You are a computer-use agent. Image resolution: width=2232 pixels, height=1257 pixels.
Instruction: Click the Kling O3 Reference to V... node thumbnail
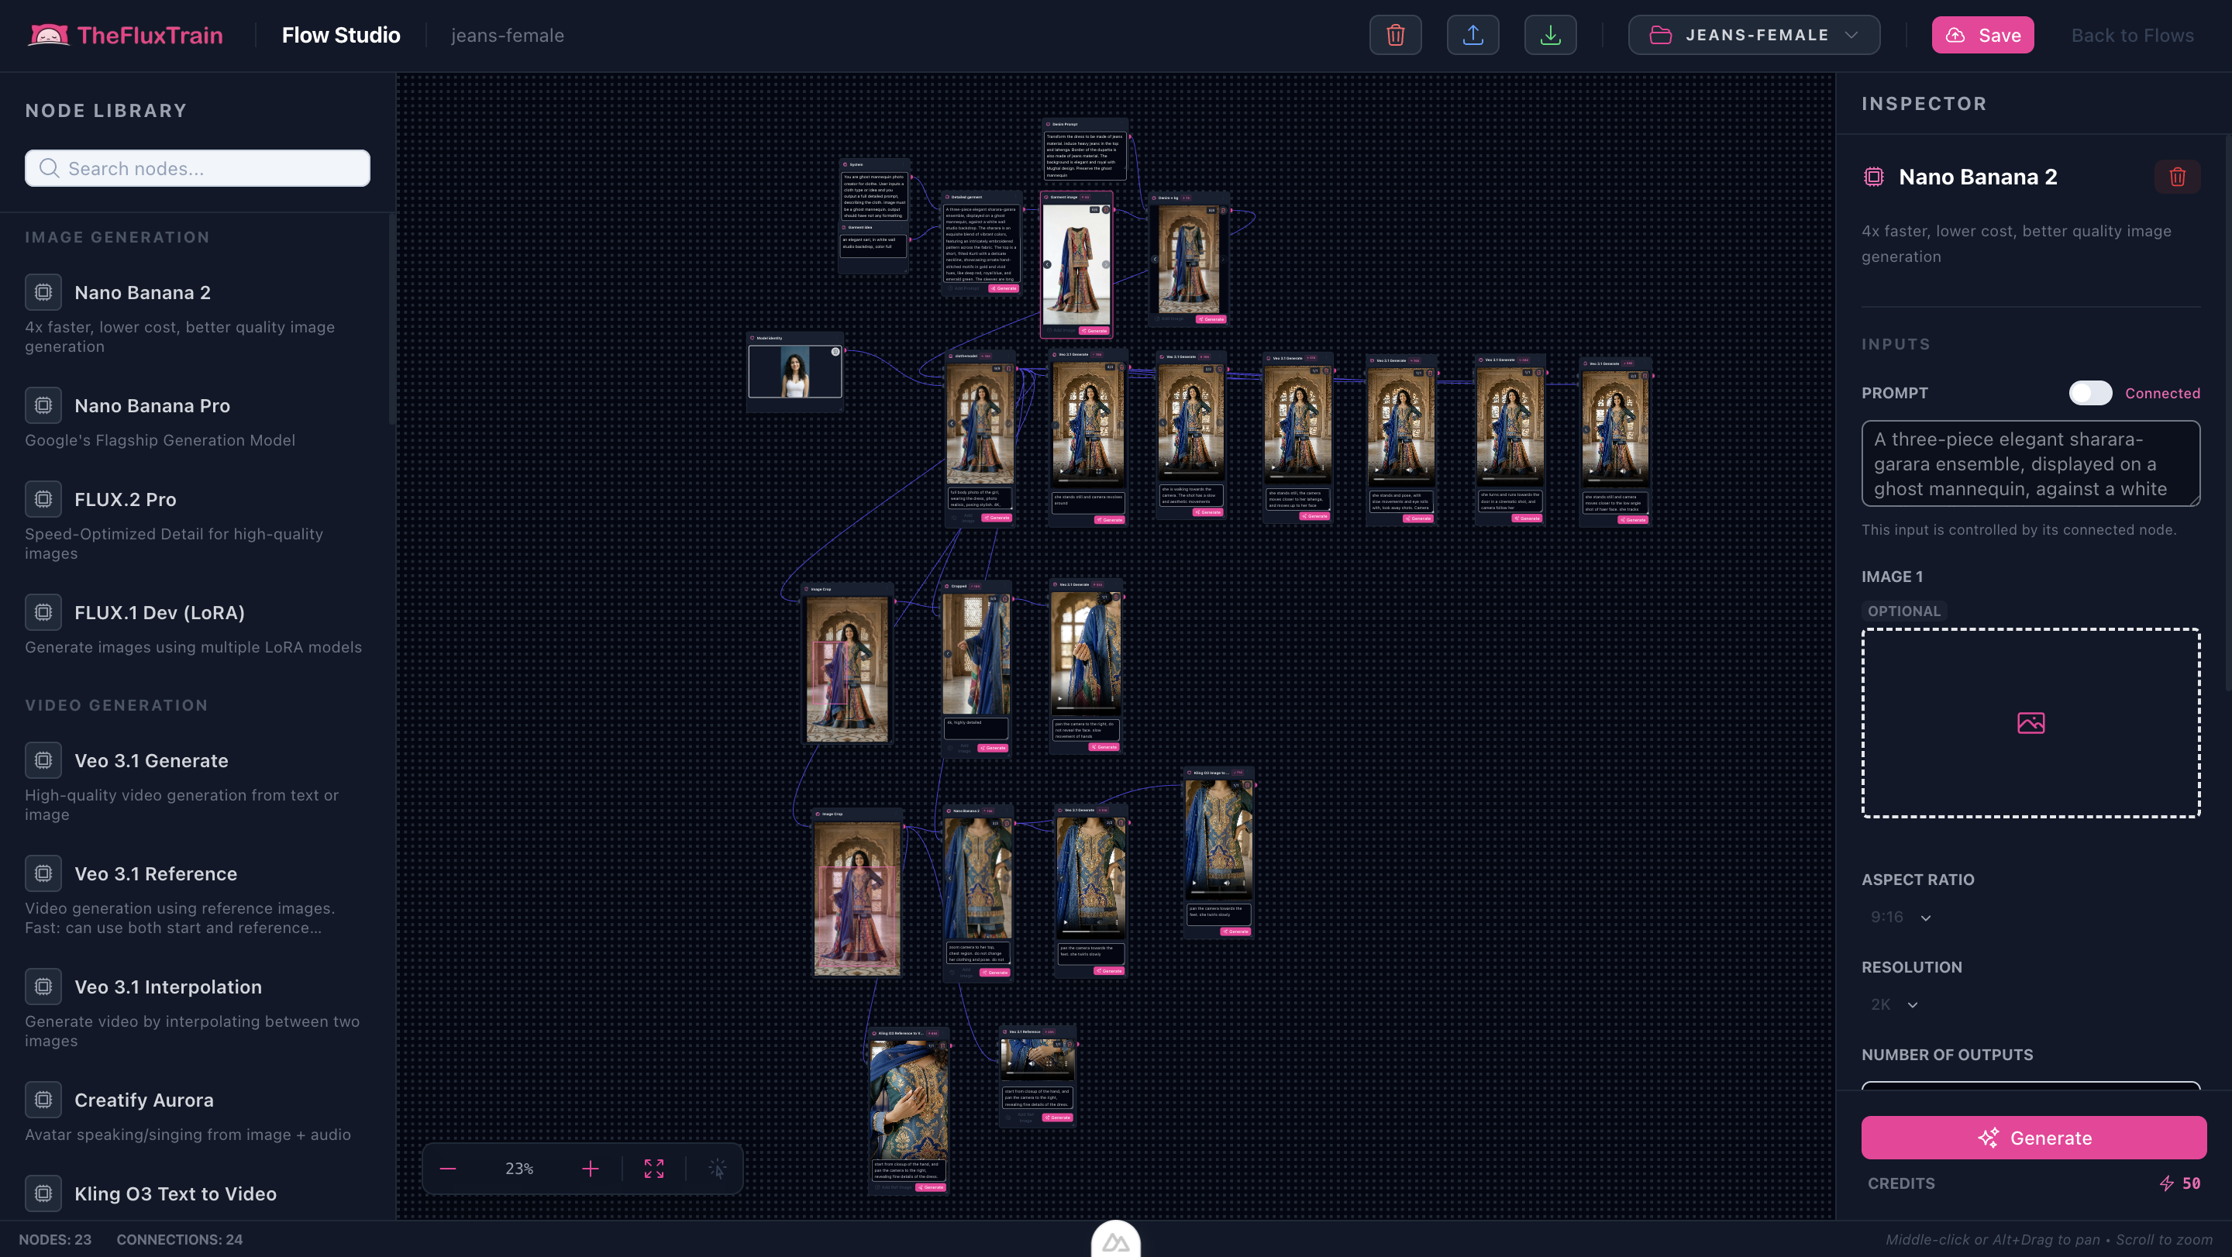pos(909,1100)
